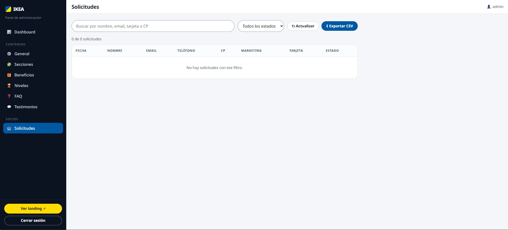Click the MARKETING column header
This screenshot has width=508, height=230.
[251, 51]
